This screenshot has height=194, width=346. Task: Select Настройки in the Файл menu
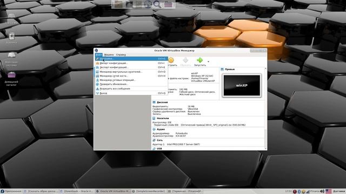tap(131, 59)
